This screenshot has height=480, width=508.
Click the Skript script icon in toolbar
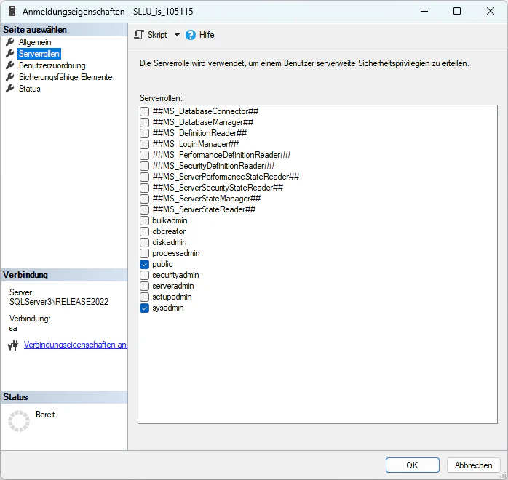click(139, 35)
